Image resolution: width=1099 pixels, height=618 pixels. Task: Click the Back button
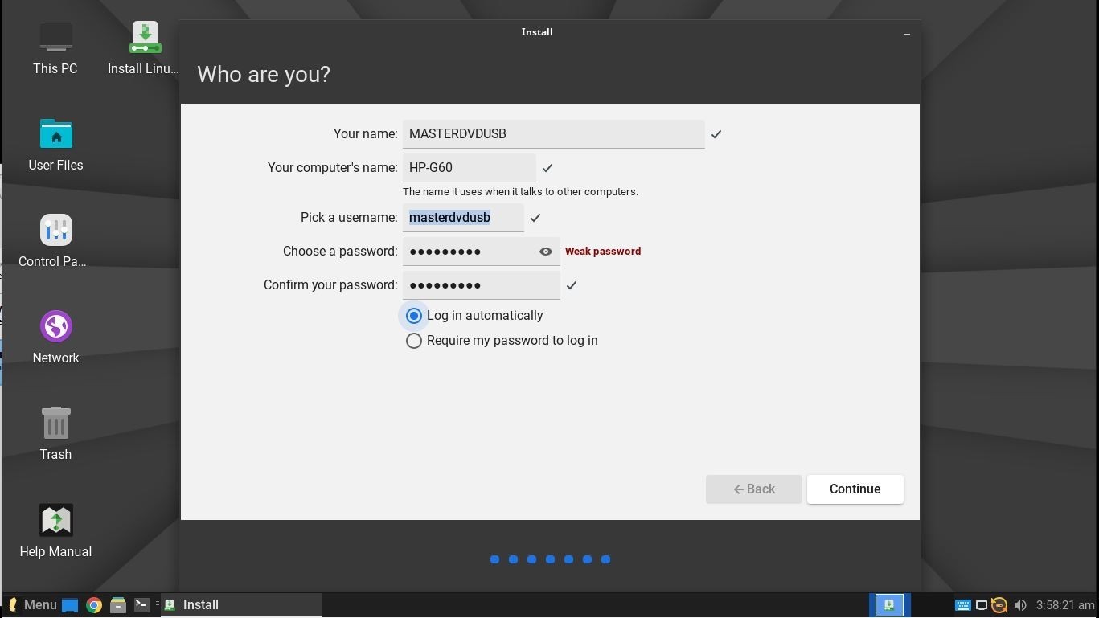[753, 489]
